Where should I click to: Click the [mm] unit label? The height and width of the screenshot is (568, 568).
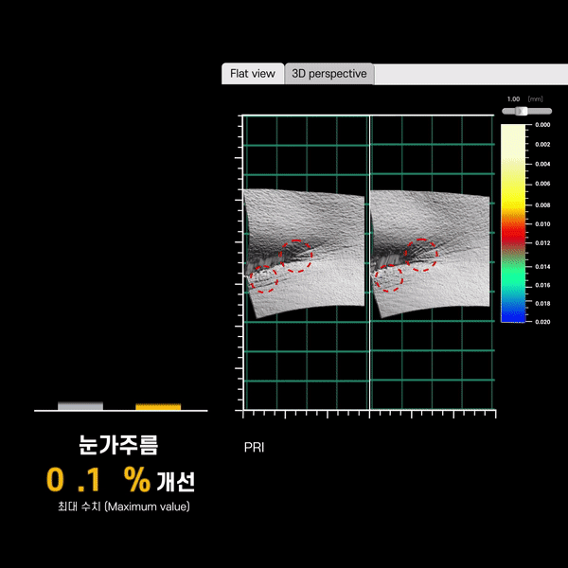coord(536,98)
